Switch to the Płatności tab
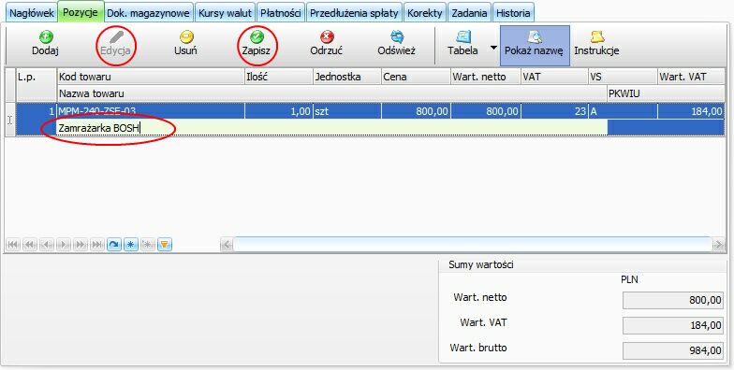This screenshot has width=734, height=370. tap(281, 13)
